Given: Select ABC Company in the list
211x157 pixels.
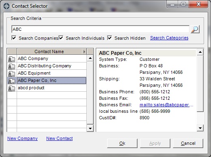Looking at the screenshot, I should point(52,58).
